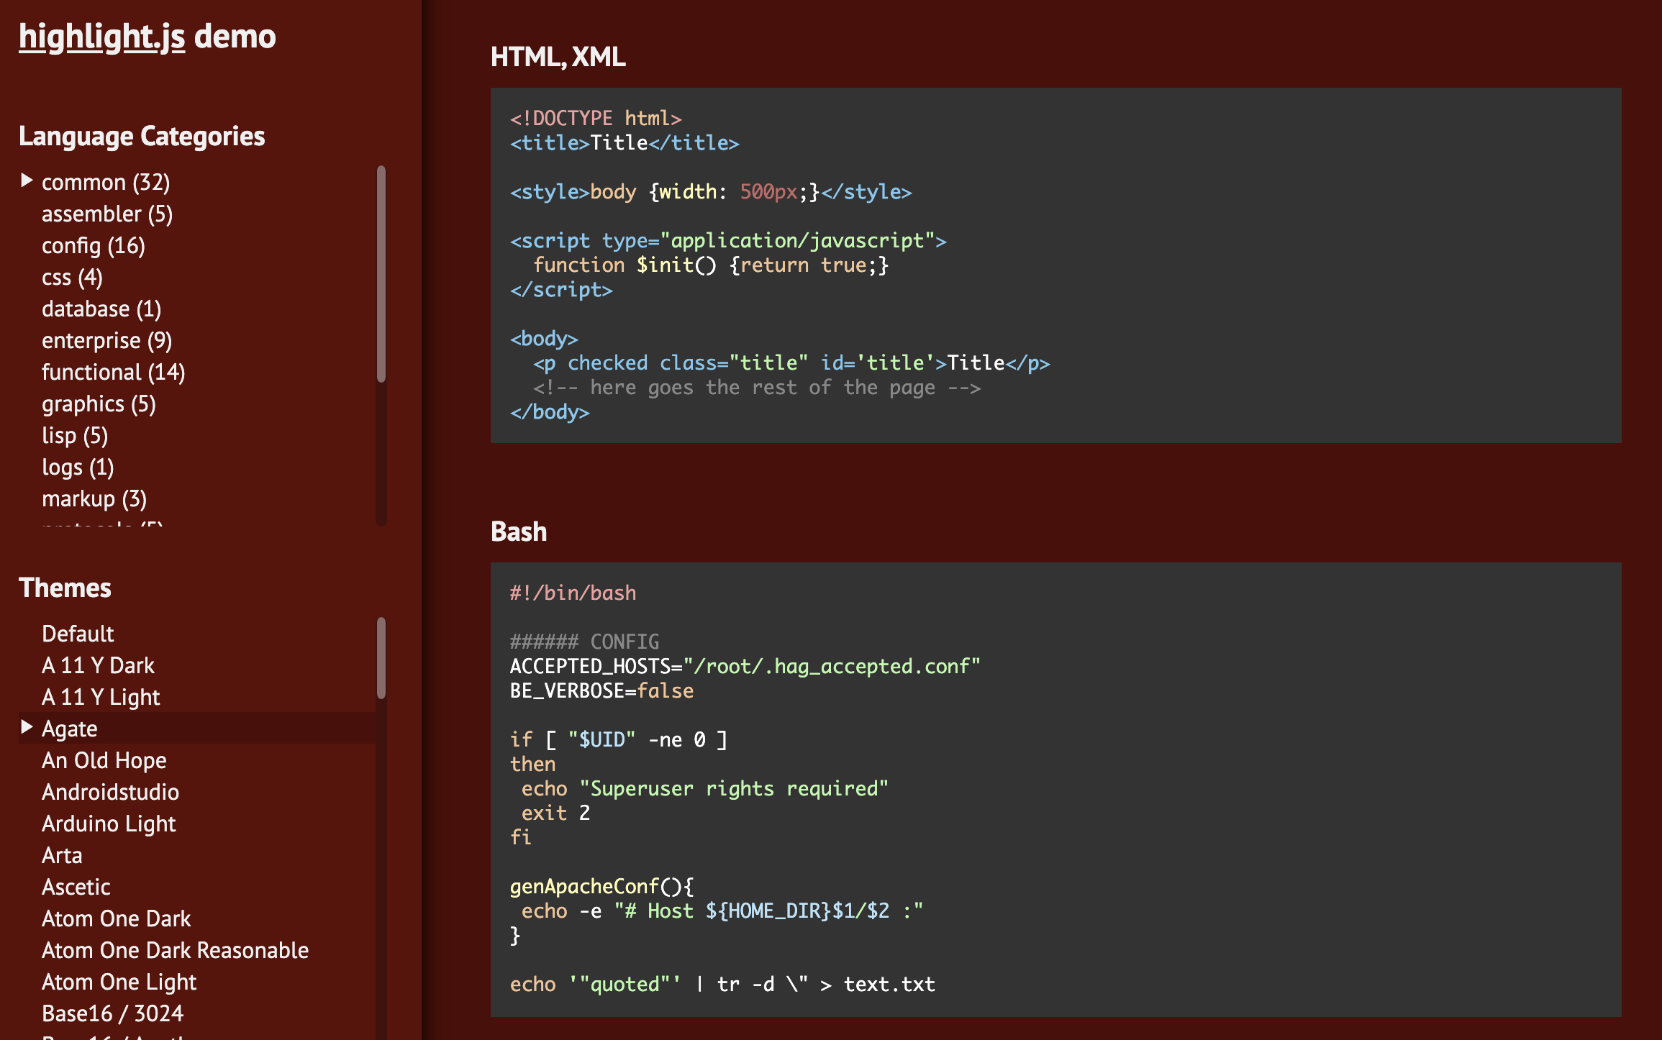Select the enterprise (9) category

(x=106, y=341)
